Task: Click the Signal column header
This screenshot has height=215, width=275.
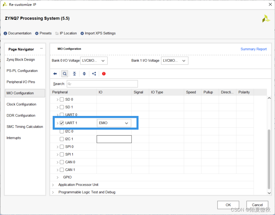Action: [140, 92]
